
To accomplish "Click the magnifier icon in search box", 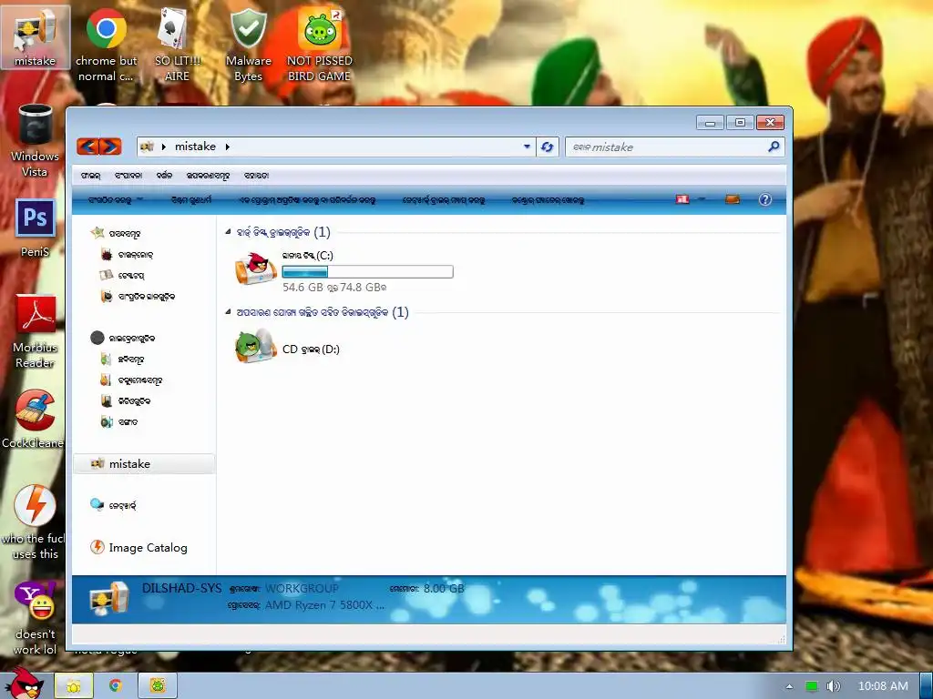I will [x=774, y=147].
